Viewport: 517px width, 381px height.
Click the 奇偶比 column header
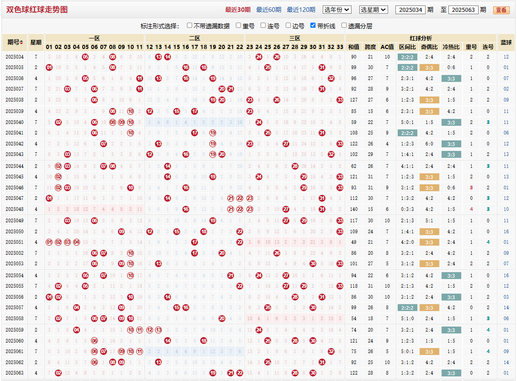pos(429,47)
